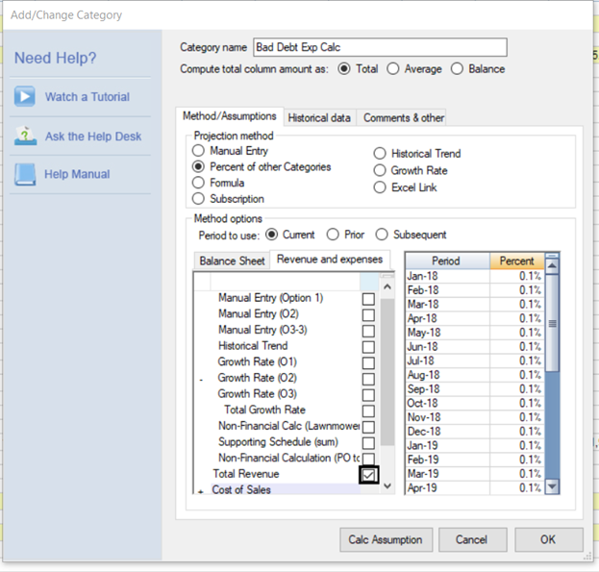Open the Comments & other tab
The height and width of the screenshot is (572, 599).
[x=403, y=118]
